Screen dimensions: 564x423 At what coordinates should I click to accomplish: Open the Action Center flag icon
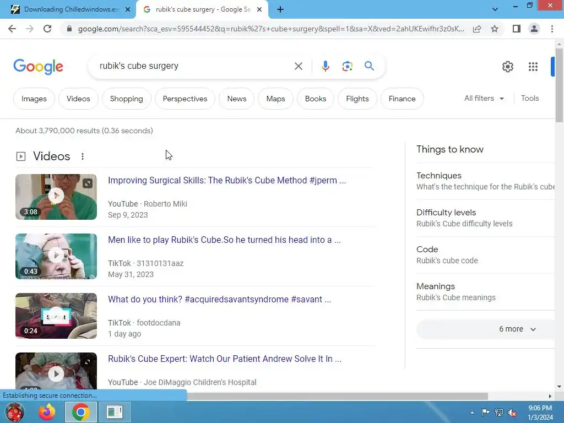pos(485,413)
